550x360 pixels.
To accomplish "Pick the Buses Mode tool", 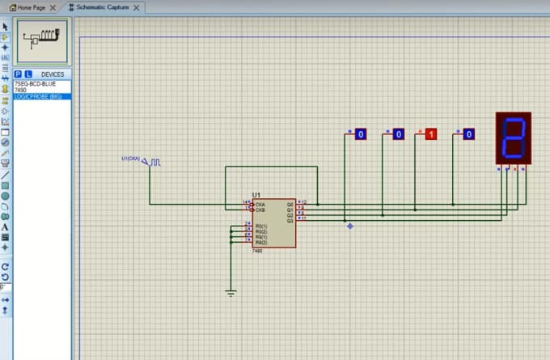I will [5, 78].
